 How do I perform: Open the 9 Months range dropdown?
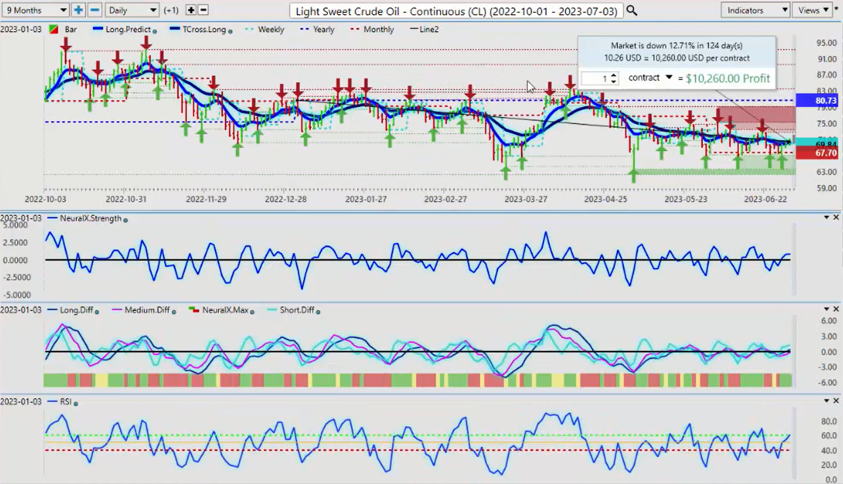coord(35,10)
